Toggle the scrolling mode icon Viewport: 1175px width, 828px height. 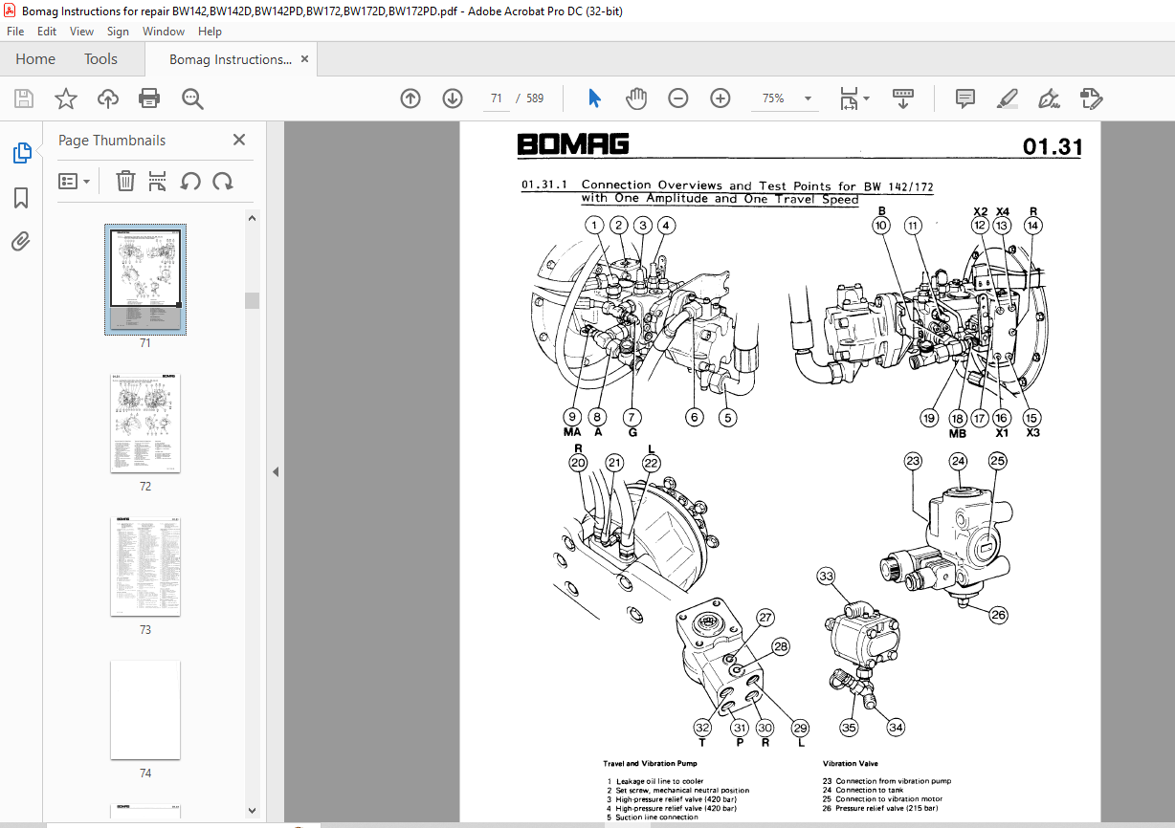tap(904, 98)
